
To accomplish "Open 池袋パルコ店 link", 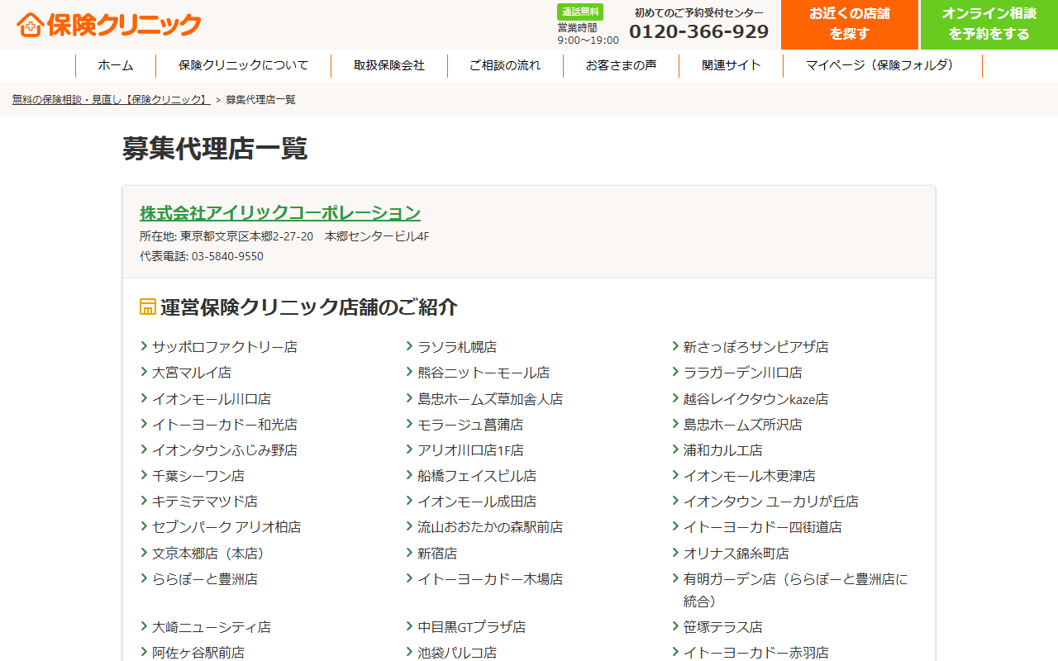I will [457, 653].
